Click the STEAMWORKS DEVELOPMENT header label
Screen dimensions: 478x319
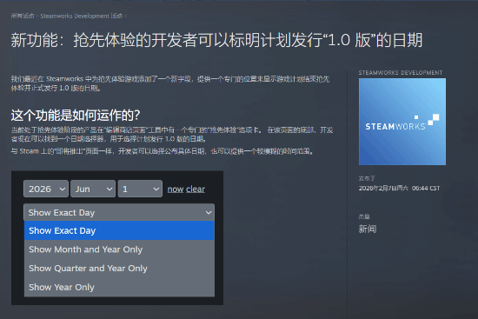[401, 73]
